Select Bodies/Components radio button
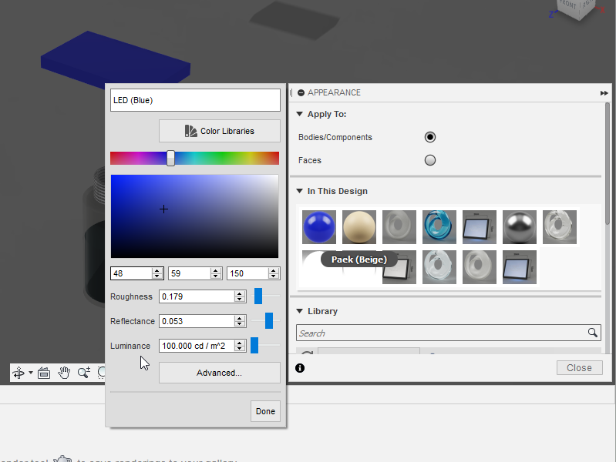The height and width of the screenshot is (462, 616). tap(430, 137)
